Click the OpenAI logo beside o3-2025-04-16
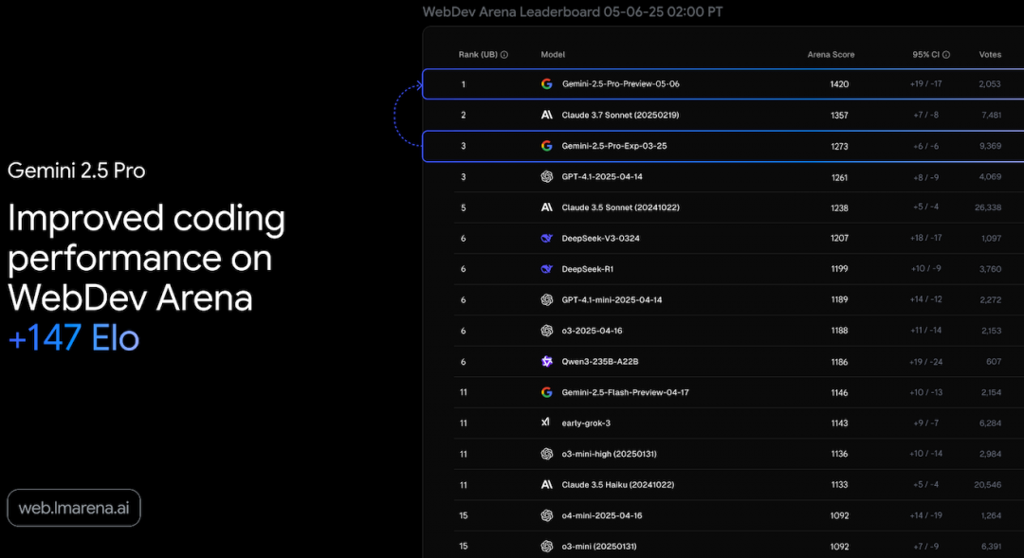 point(547,331)
